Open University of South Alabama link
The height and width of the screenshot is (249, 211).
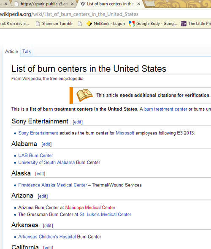point(46,162)
